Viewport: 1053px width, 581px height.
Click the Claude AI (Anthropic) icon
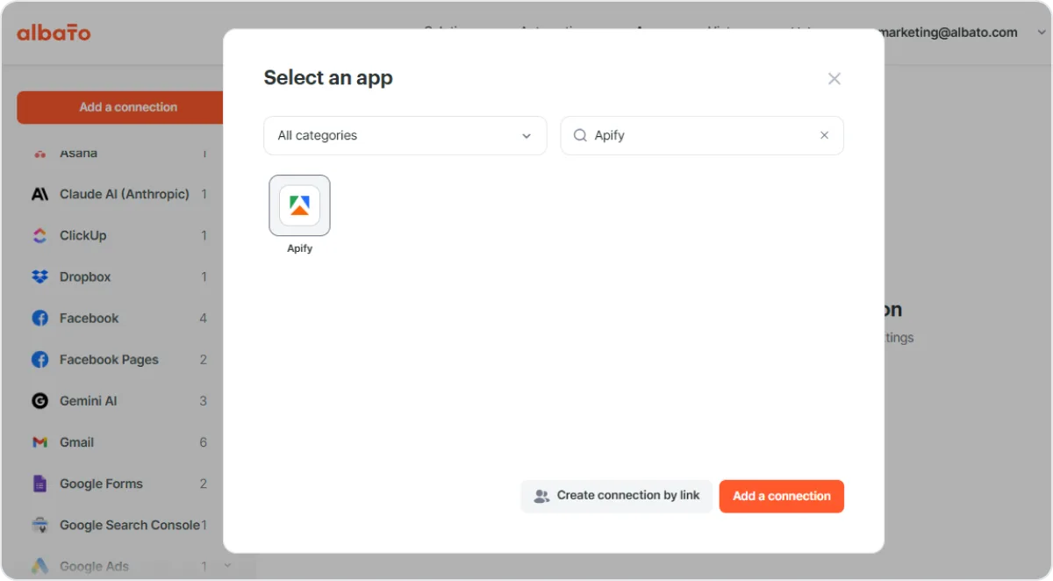[x=39, y=195]
